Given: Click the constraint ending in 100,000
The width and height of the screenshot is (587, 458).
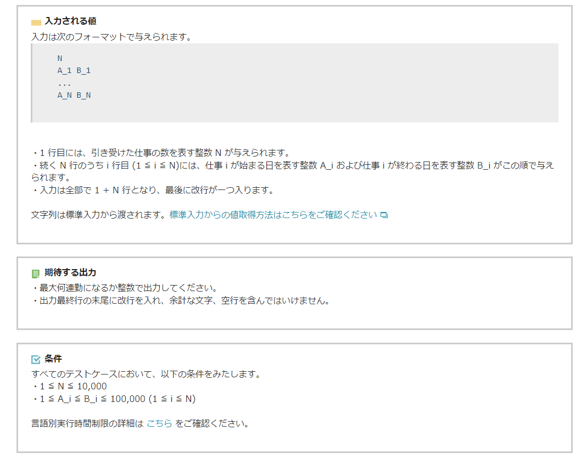Looking at the screenshot, I should [x=114, y=399].
